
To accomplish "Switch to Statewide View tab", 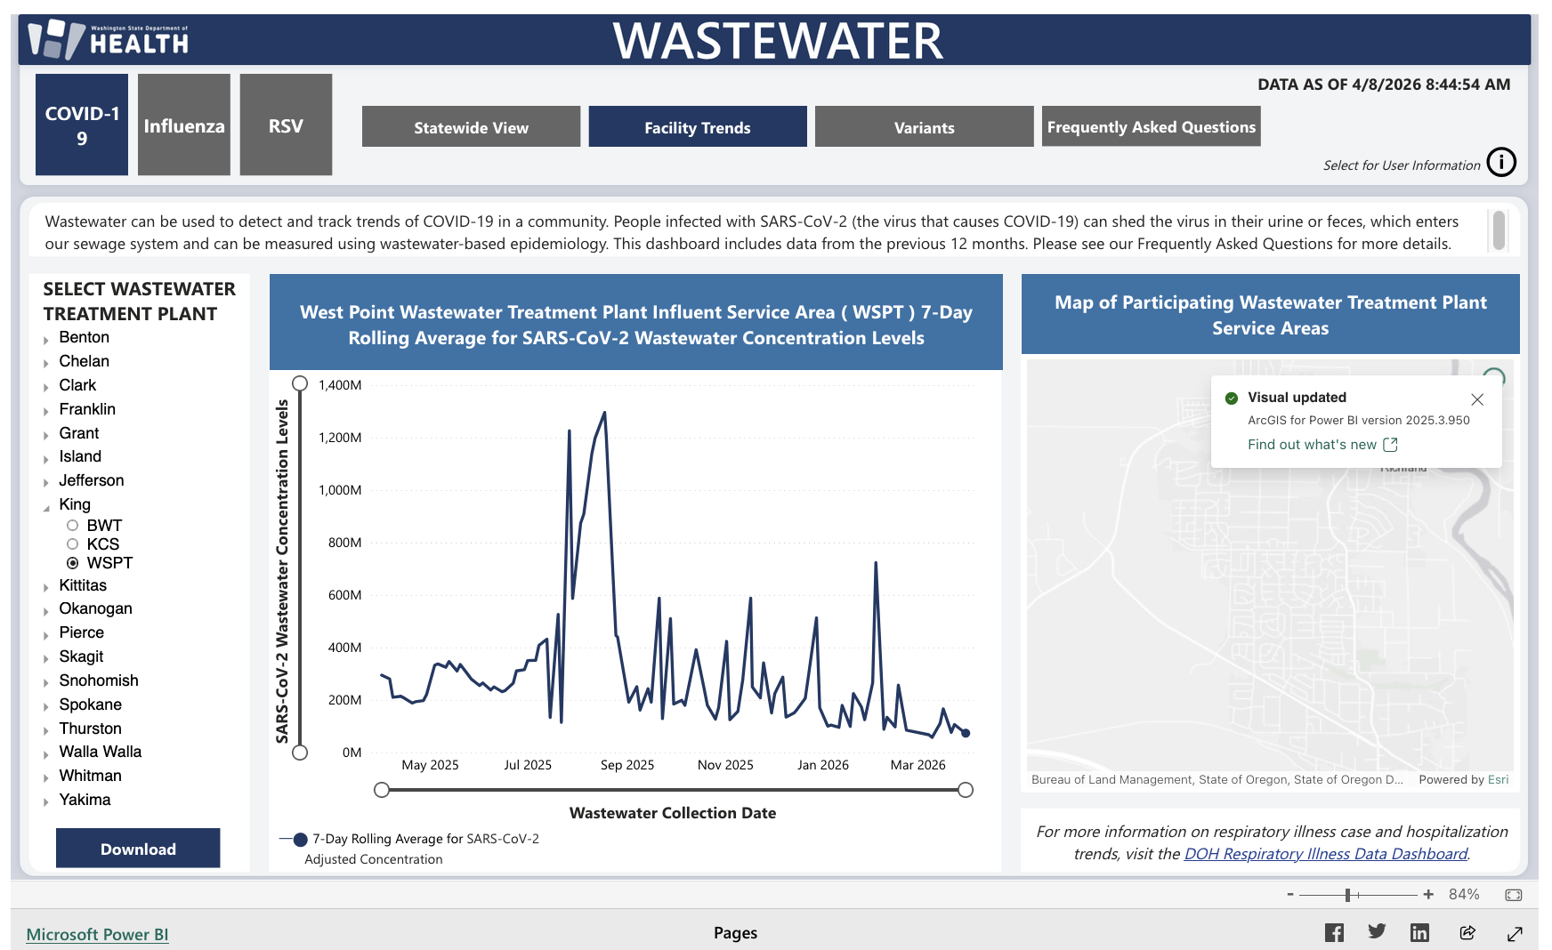I will tap(471, 127).
